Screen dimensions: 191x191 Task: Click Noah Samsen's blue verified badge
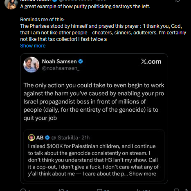[x=81, y=61]
